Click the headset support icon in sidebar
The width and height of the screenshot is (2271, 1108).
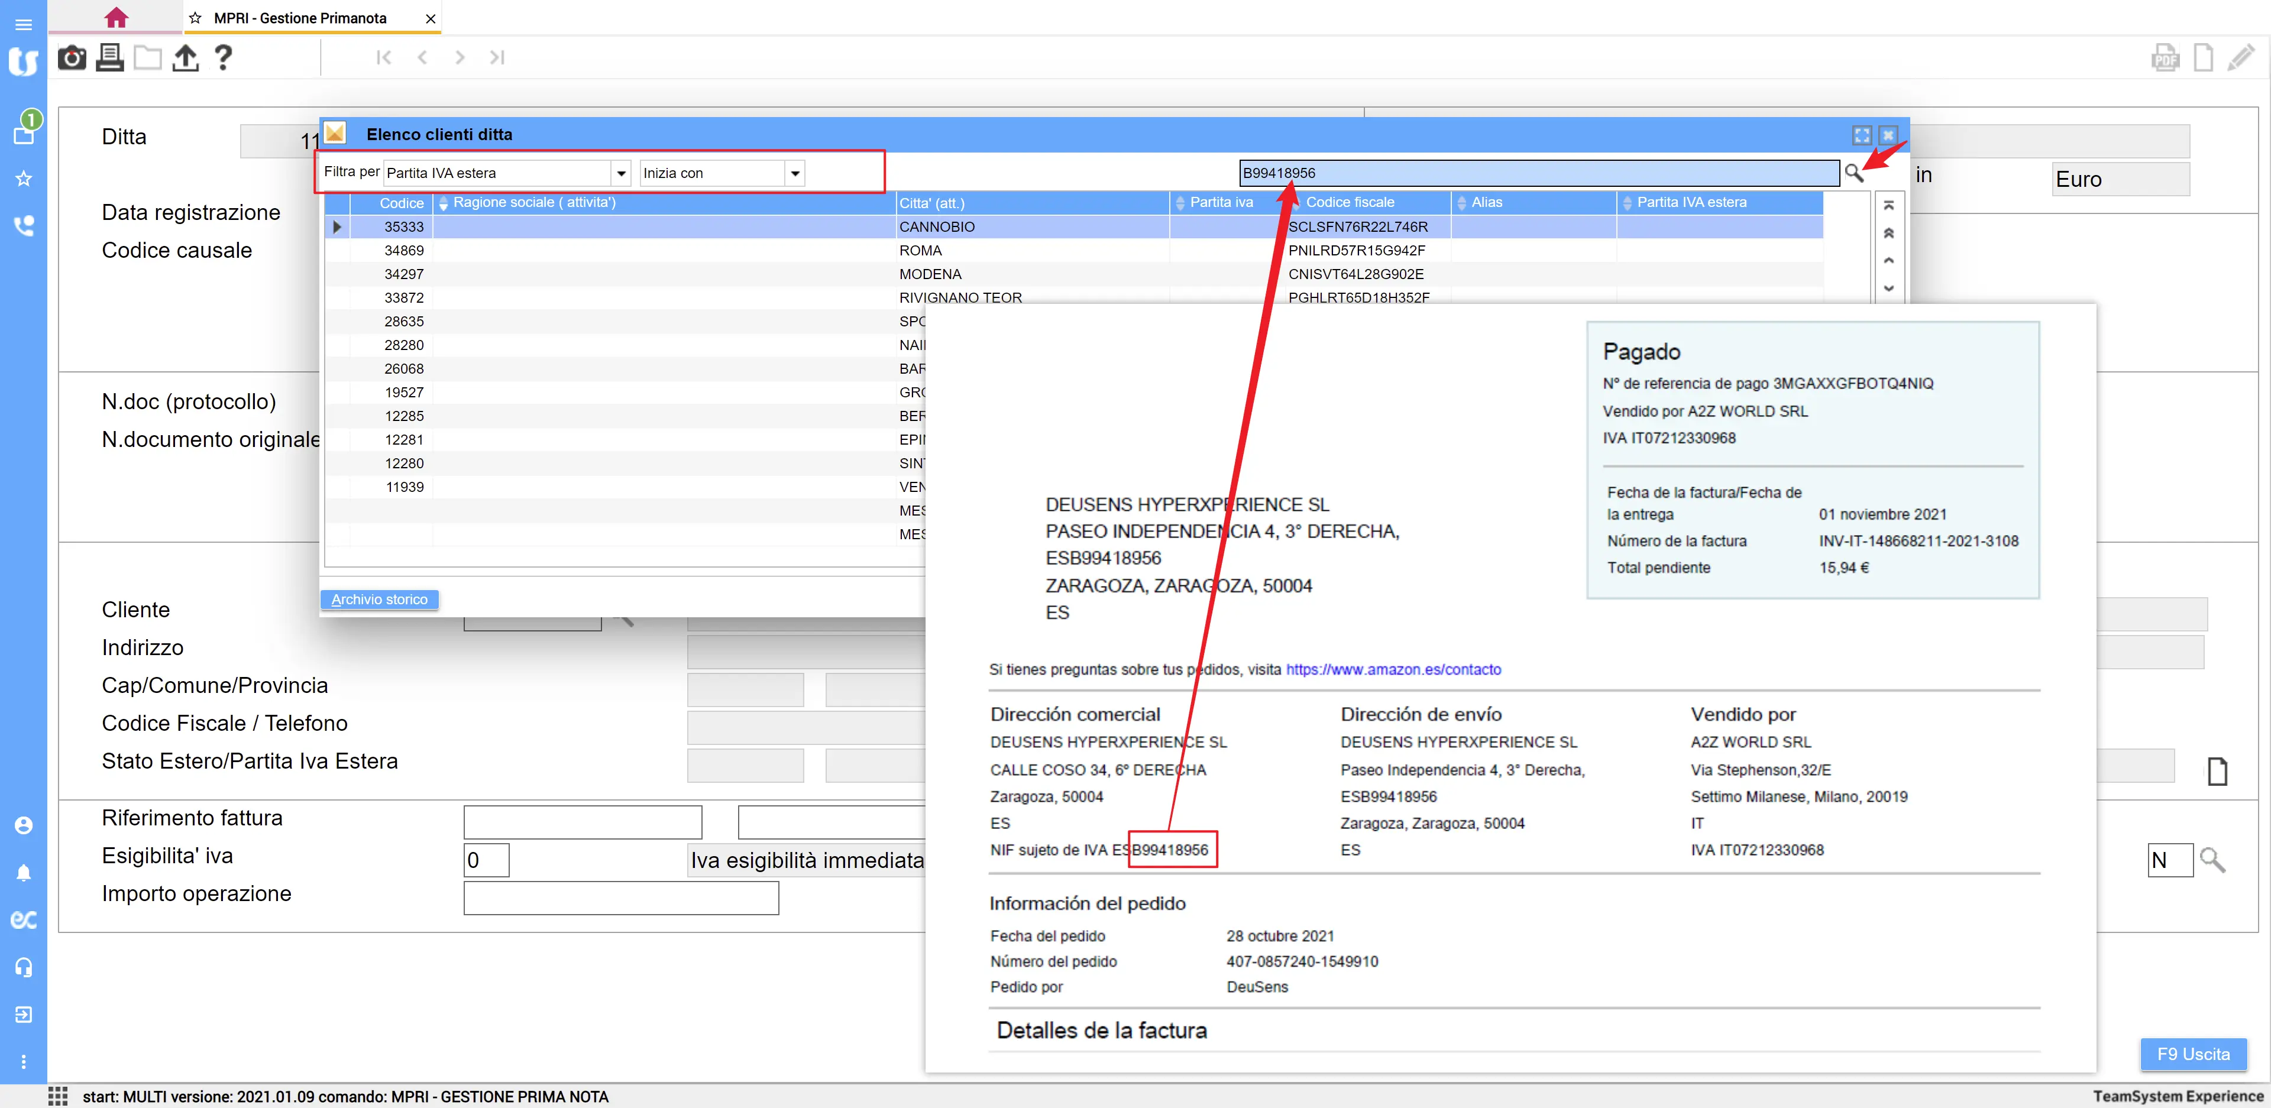click(x=24, y=967)
